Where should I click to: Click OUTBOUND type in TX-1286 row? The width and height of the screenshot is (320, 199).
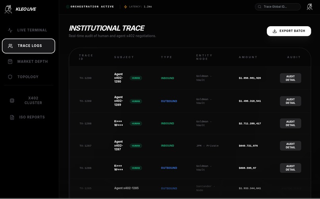[169, 168]
